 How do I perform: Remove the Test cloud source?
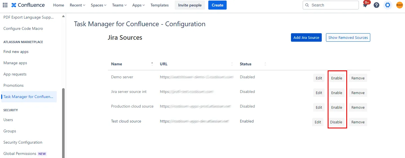[358, 122]
